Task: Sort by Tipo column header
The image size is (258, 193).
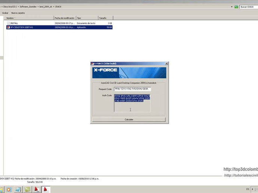Action: pos(87,18)
